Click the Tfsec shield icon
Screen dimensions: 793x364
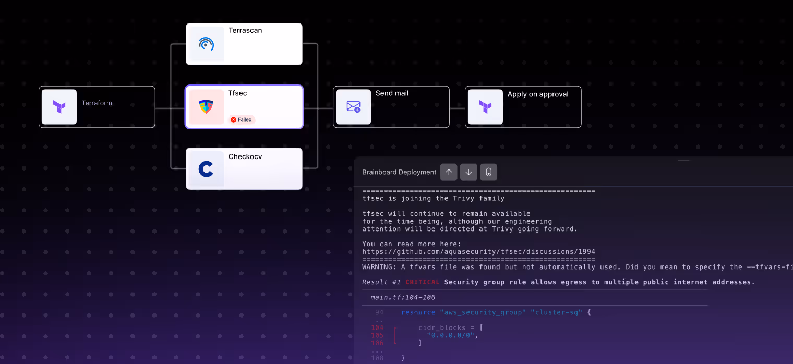[x=206, y=107]
